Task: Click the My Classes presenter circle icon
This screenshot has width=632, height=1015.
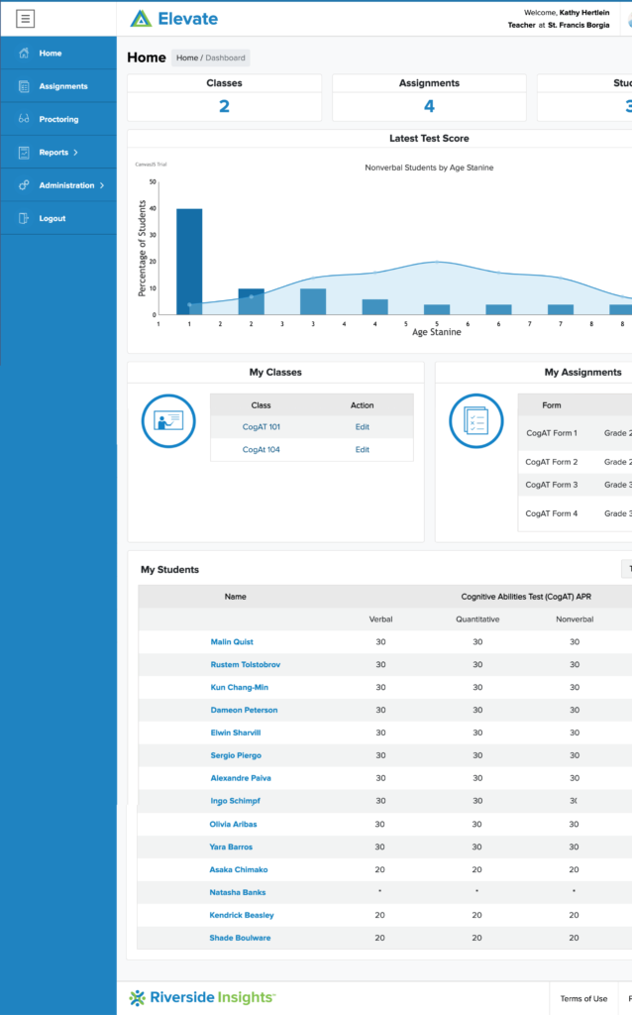Action: coord(168,420)
